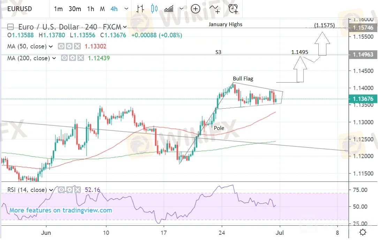
Task: Remove the MA 200 indicator
Action: point(80,59)
